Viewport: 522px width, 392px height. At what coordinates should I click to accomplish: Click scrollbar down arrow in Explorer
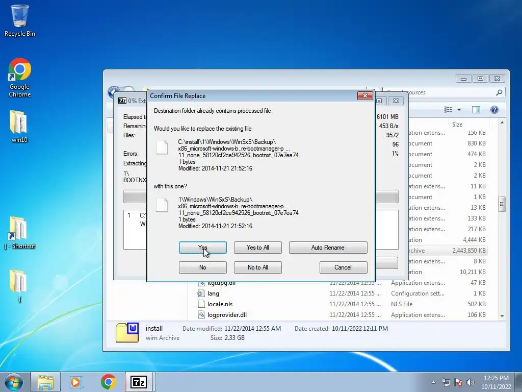point(502,316)
